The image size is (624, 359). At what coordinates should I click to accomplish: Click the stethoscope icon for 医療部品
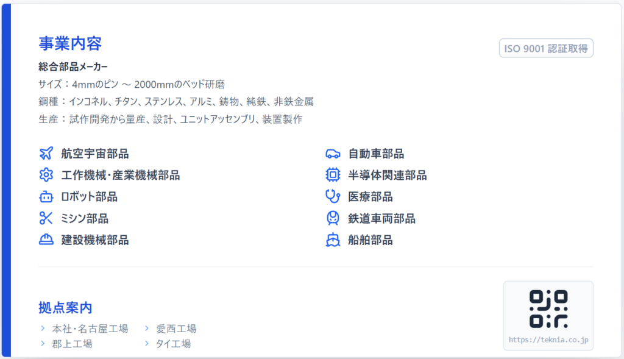point(332,197)
